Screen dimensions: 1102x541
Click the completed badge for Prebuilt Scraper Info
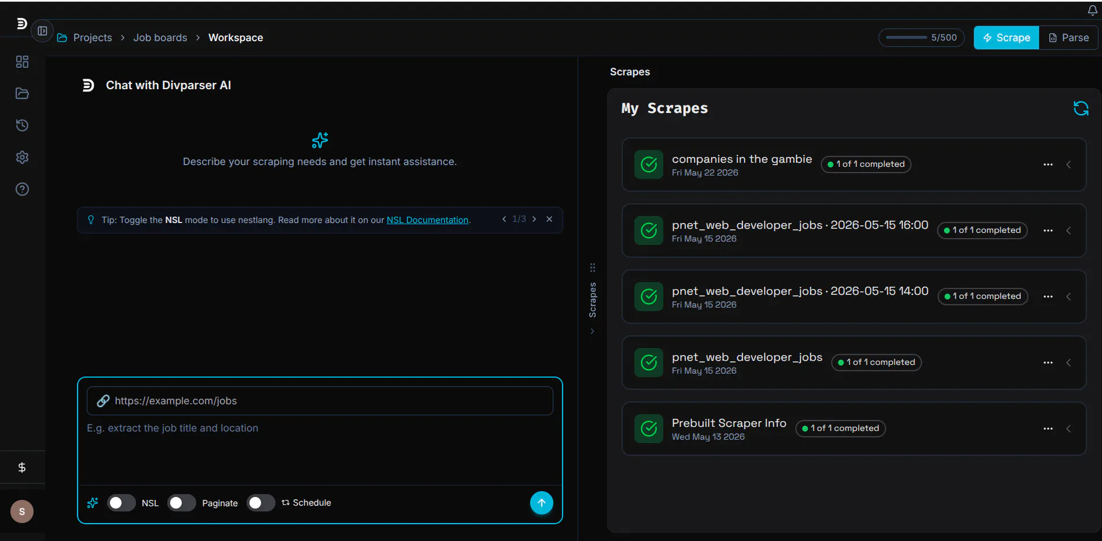(840, 429)
